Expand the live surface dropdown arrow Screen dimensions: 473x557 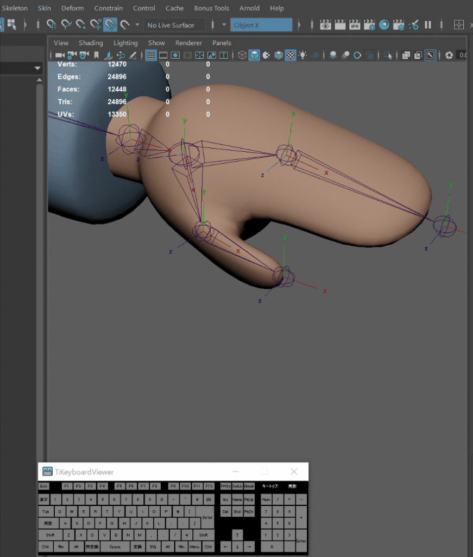(x=137, y=25)
